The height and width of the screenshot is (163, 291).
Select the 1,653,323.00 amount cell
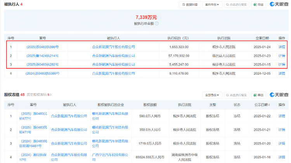point(179,47)
